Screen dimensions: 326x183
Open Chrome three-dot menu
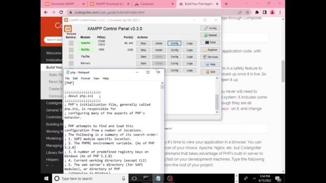tap(280, 12)
